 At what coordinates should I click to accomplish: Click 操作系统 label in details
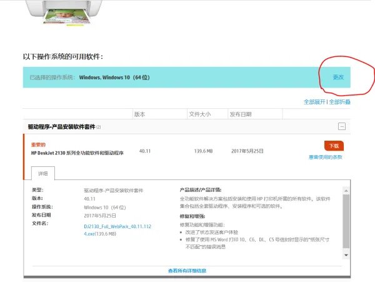[x=42, y=207]
